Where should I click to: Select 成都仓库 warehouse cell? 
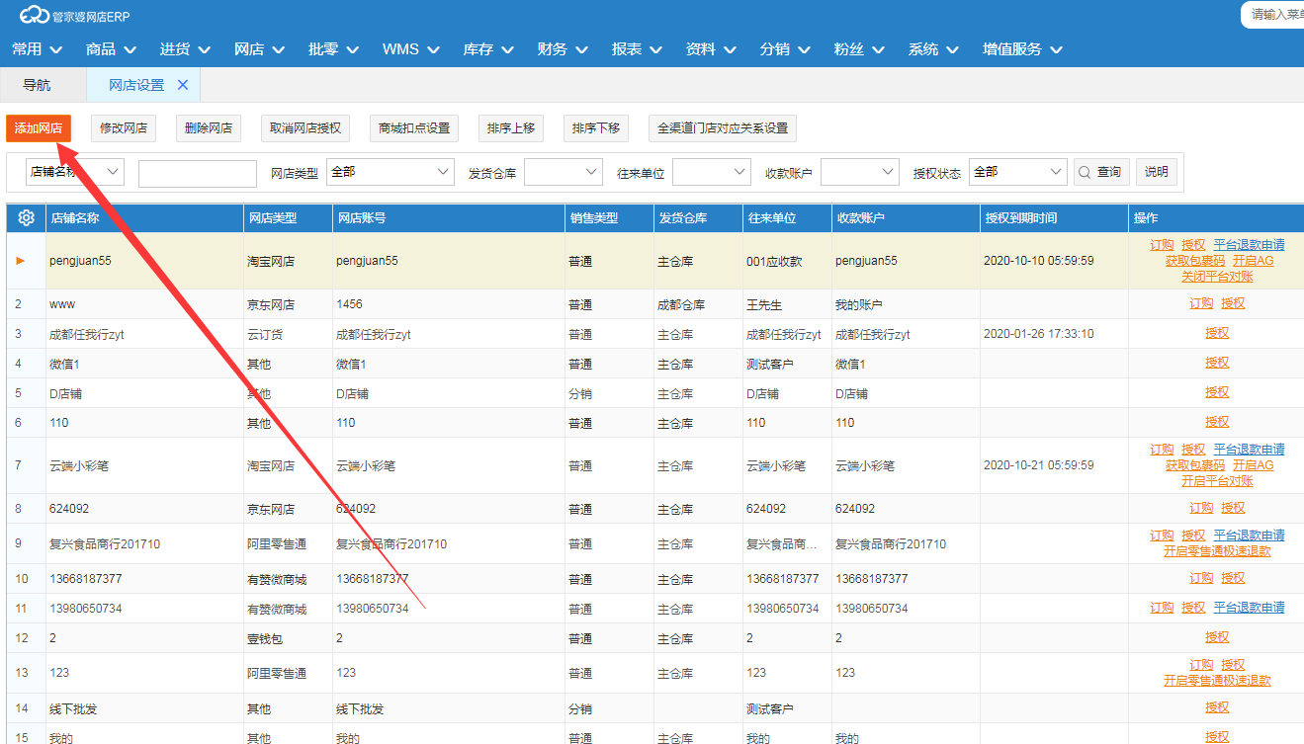pyautogui.click(x=698, y=304)
